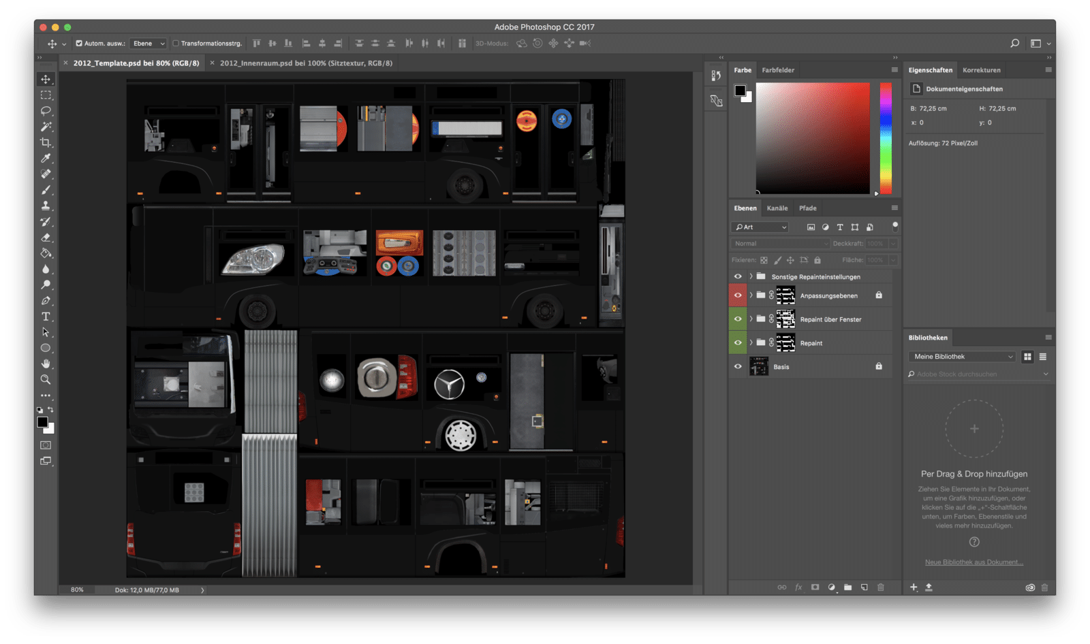Select the Crop tool
The width and height of the screenshot is (1090, 644).
click(46, 142)
